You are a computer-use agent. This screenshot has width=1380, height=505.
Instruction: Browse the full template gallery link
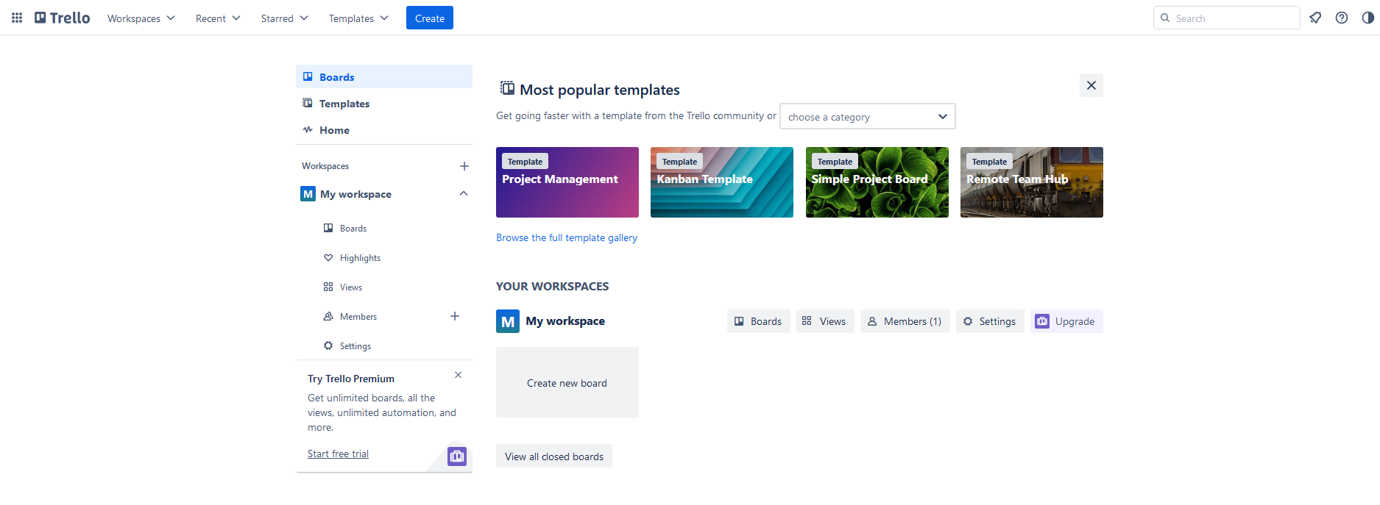[567, 237]
